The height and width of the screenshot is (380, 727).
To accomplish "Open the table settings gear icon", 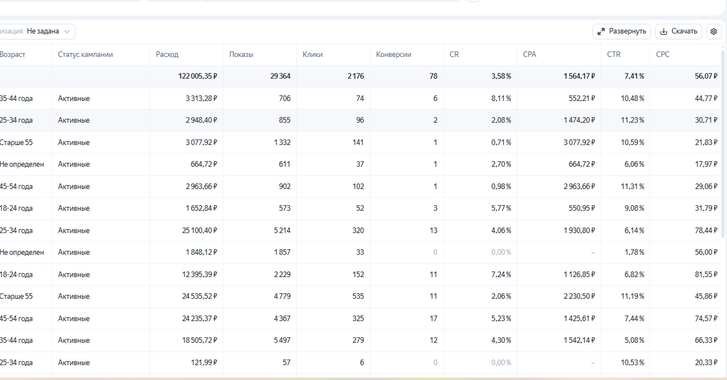I will [x=714, y=31].
